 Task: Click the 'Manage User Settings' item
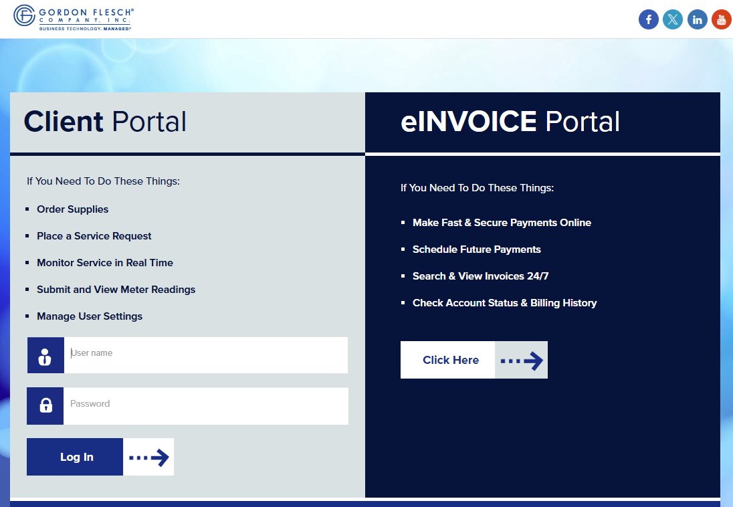tap(90, 316)
